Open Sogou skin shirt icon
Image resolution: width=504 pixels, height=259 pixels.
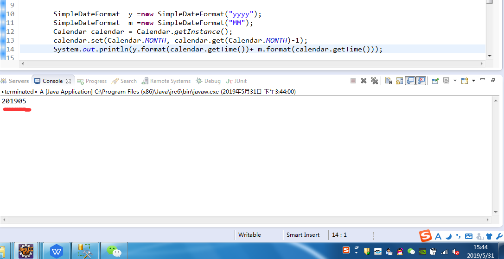(489, 236)
